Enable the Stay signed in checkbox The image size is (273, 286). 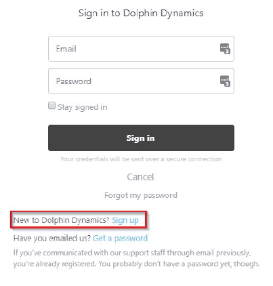click(51, 106)
